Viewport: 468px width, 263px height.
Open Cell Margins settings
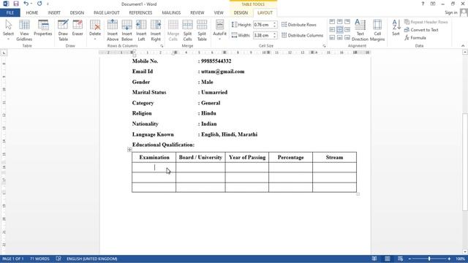pos(377,30)
